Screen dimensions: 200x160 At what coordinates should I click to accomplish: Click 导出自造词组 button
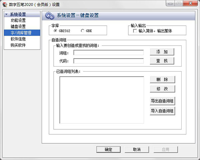pos(163,101)
